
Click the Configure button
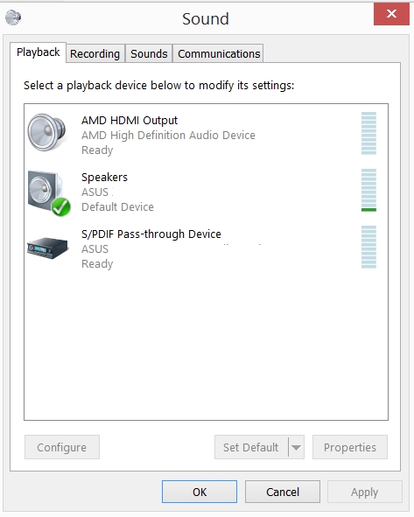click(61, 447)
